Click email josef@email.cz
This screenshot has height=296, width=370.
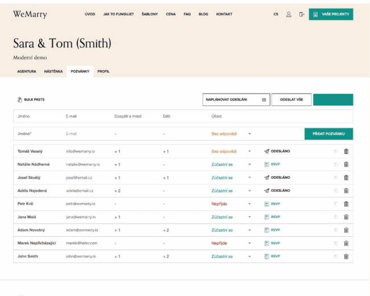[79, 177]
